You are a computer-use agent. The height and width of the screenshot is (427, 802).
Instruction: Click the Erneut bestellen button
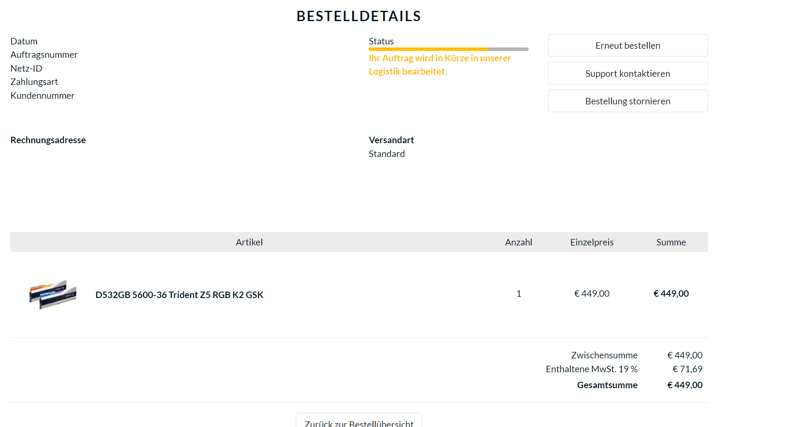(627, 45)
